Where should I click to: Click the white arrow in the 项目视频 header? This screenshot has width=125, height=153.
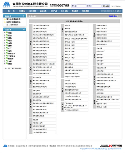pos(24,16)
